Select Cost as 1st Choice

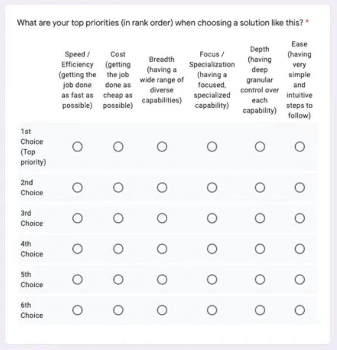(118, 147)
